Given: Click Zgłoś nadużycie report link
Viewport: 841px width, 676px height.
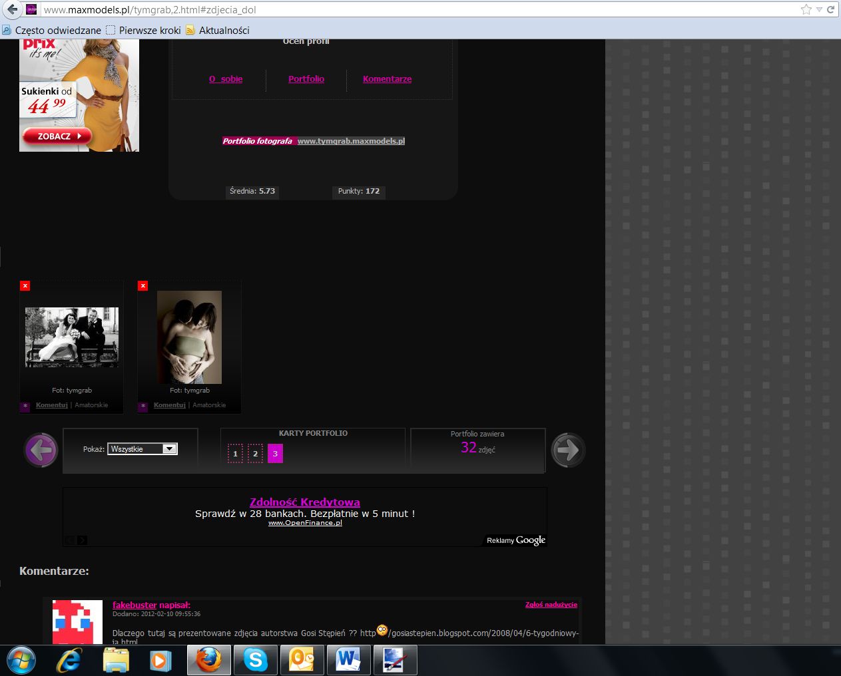Looking at the screenshot, I should point(551,605).
